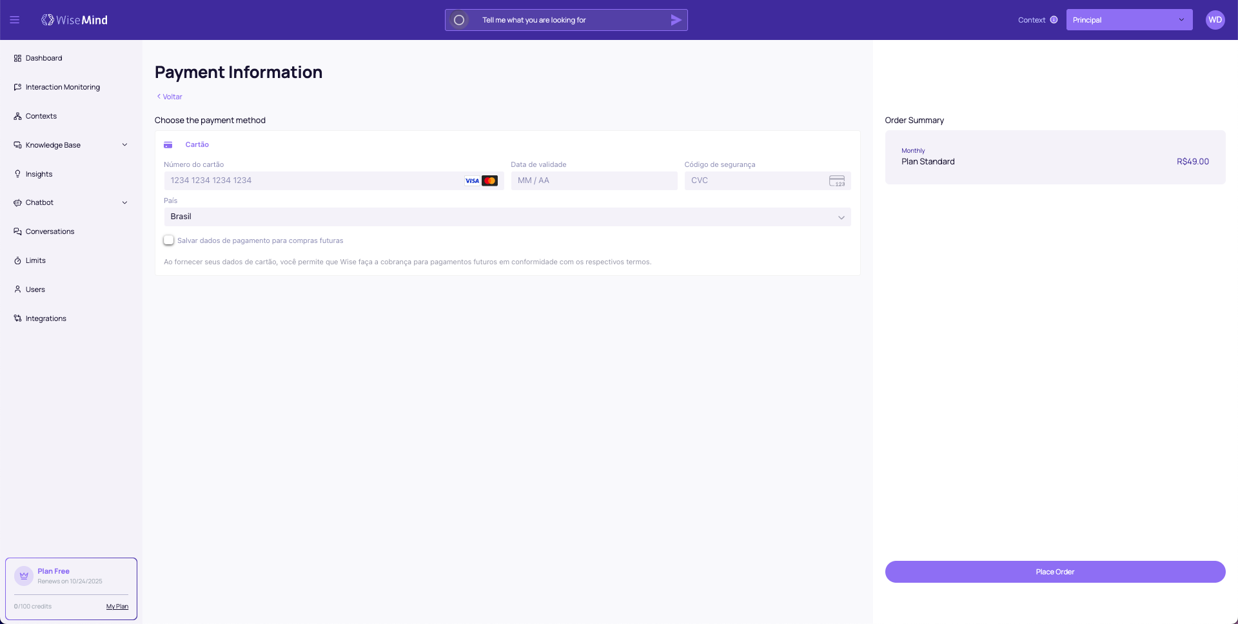
Task: Click the Voltar back link
Action: click(170, 97)
